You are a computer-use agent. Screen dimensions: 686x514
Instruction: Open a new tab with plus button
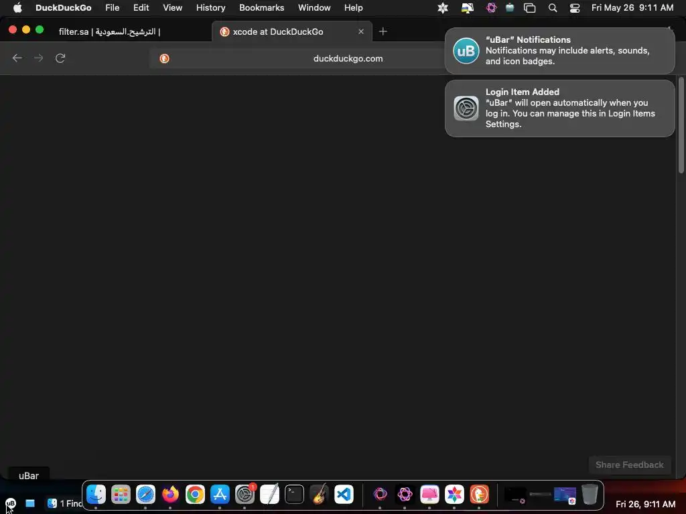[x=383, y=31]
